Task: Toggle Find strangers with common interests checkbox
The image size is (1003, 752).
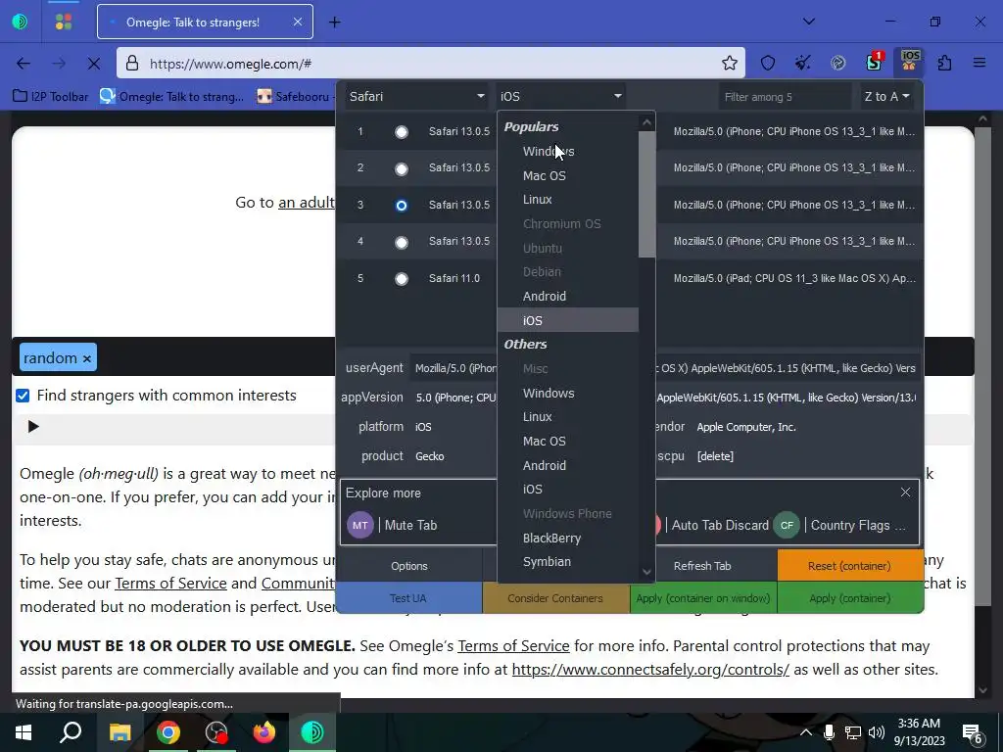Action: tap(24, 396)
